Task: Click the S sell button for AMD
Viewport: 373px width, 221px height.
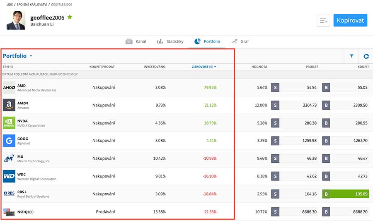Action: (x=275, y=87)
